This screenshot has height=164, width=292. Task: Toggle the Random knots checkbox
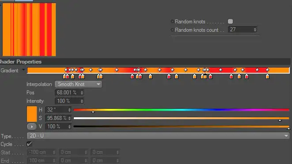[230, 22]
